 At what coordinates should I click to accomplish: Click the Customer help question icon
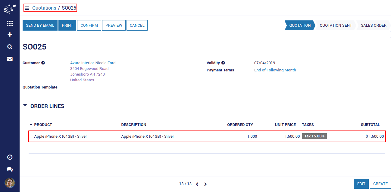pos(43,63)
